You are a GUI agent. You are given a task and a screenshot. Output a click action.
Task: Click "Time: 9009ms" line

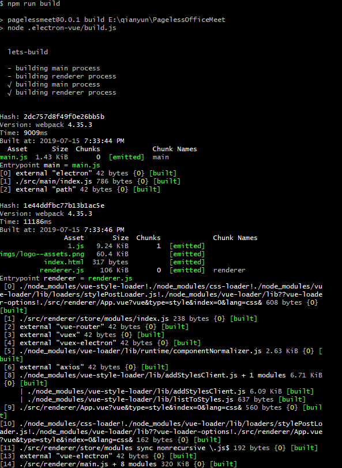click(24, 133)
